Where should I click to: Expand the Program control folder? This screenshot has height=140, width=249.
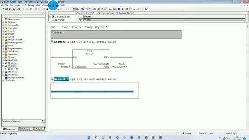3,48
